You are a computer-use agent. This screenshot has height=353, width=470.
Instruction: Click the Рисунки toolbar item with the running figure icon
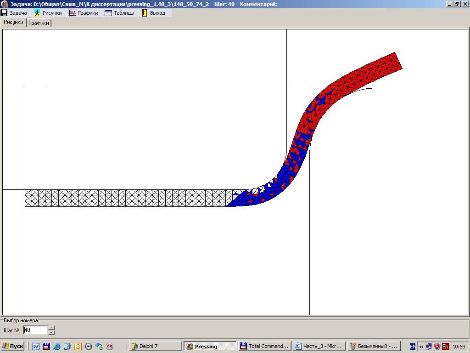click(48, 13)
